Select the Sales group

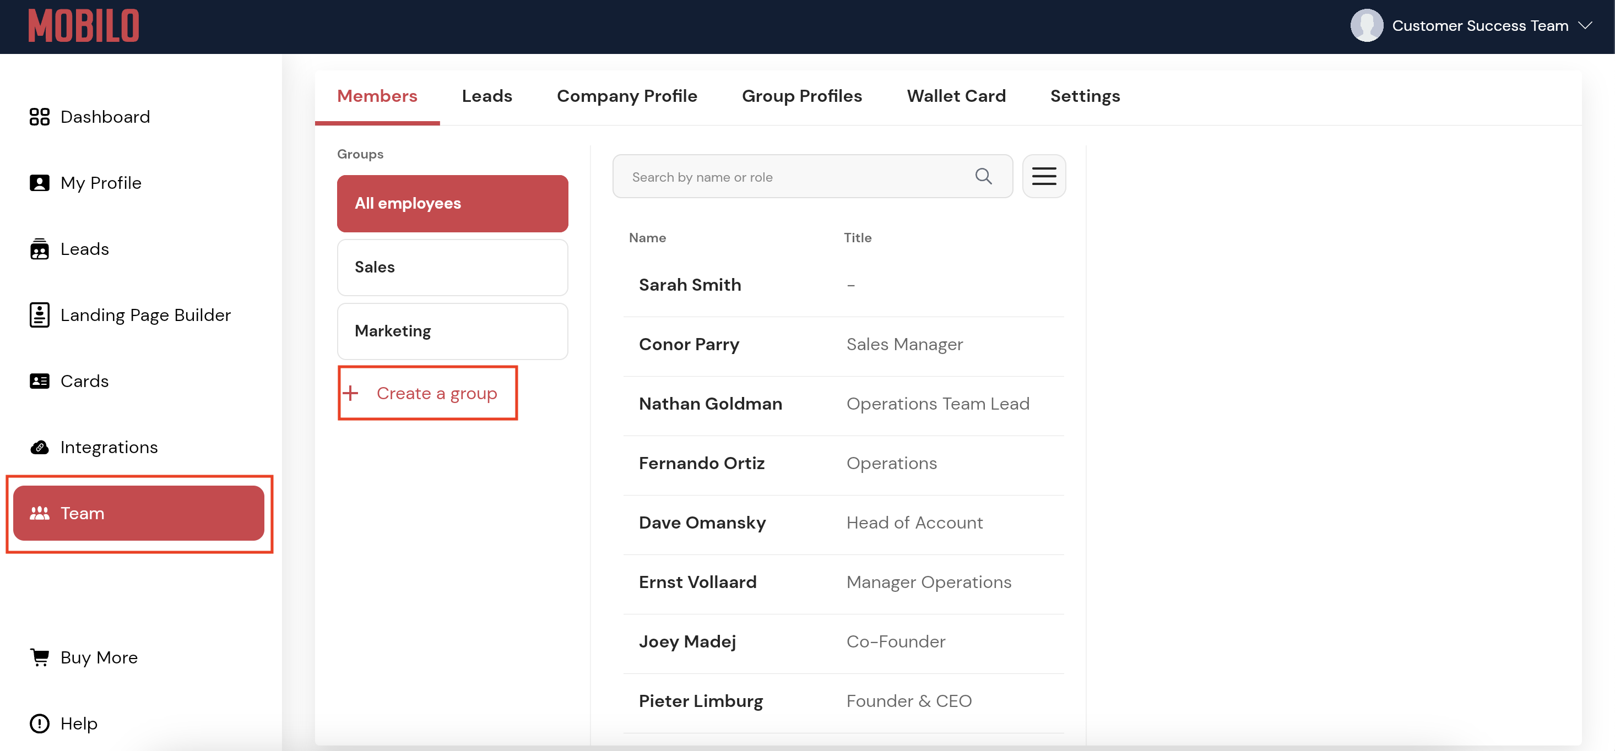[452, 267]
